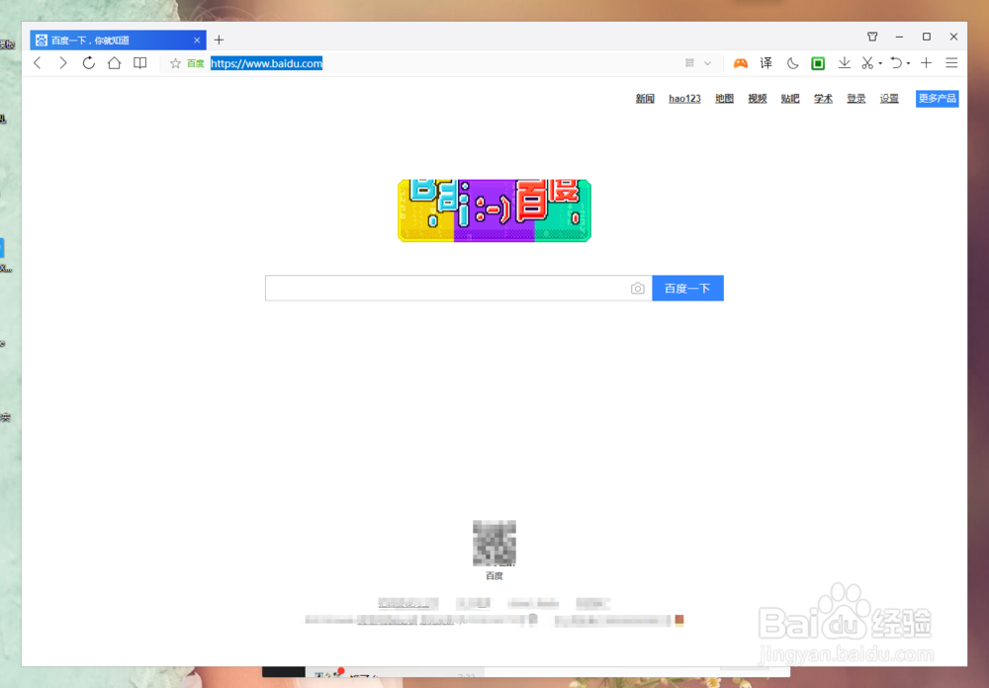This screenshot has width=989, height=688.
Task: Open the 贴吧 link
Action: 789,99
